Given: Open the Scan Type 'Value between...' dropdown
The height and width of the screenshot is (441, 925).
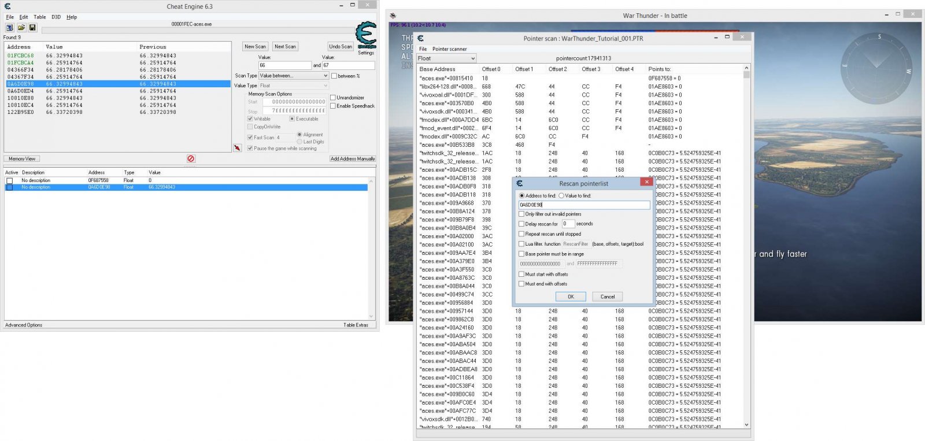Looking at the screenshot, I should click(x=294, y=76).
